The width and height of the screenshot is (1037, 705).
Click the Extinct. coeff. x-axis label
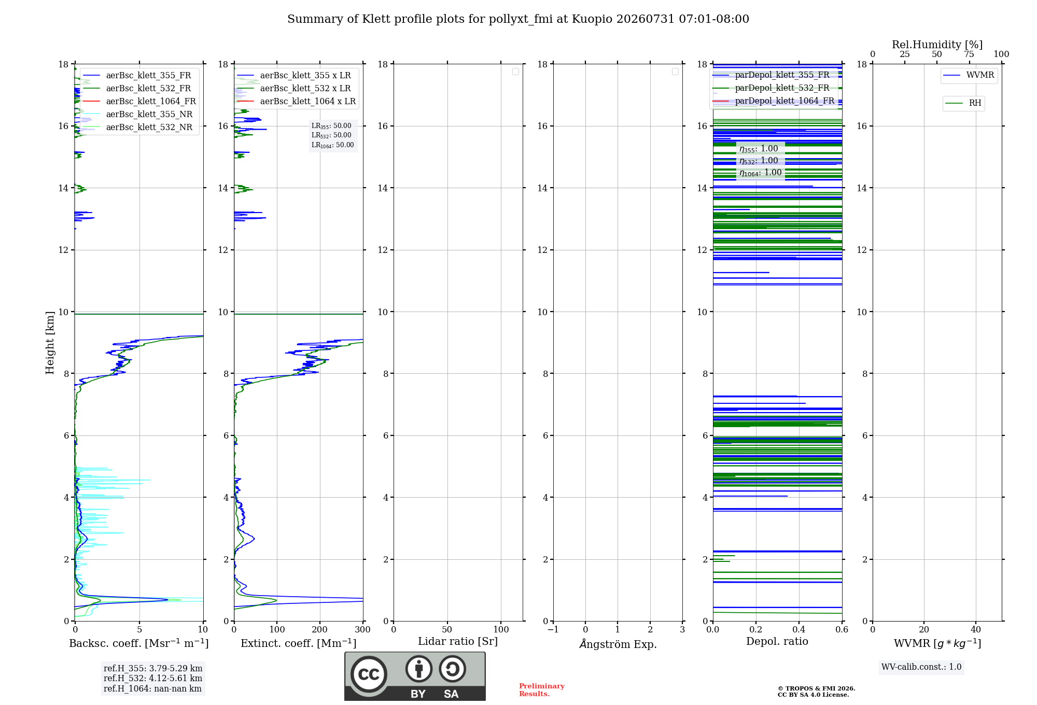[x=299, y=643]
